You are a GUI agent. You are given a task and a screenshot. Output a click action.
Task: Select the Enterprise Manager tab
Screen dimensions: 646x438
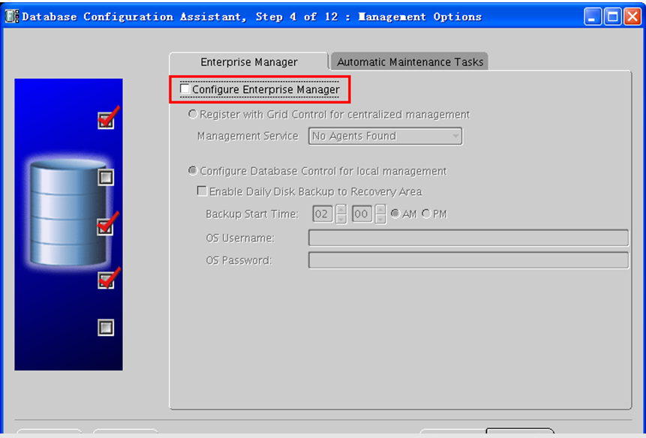click(249, 61)
